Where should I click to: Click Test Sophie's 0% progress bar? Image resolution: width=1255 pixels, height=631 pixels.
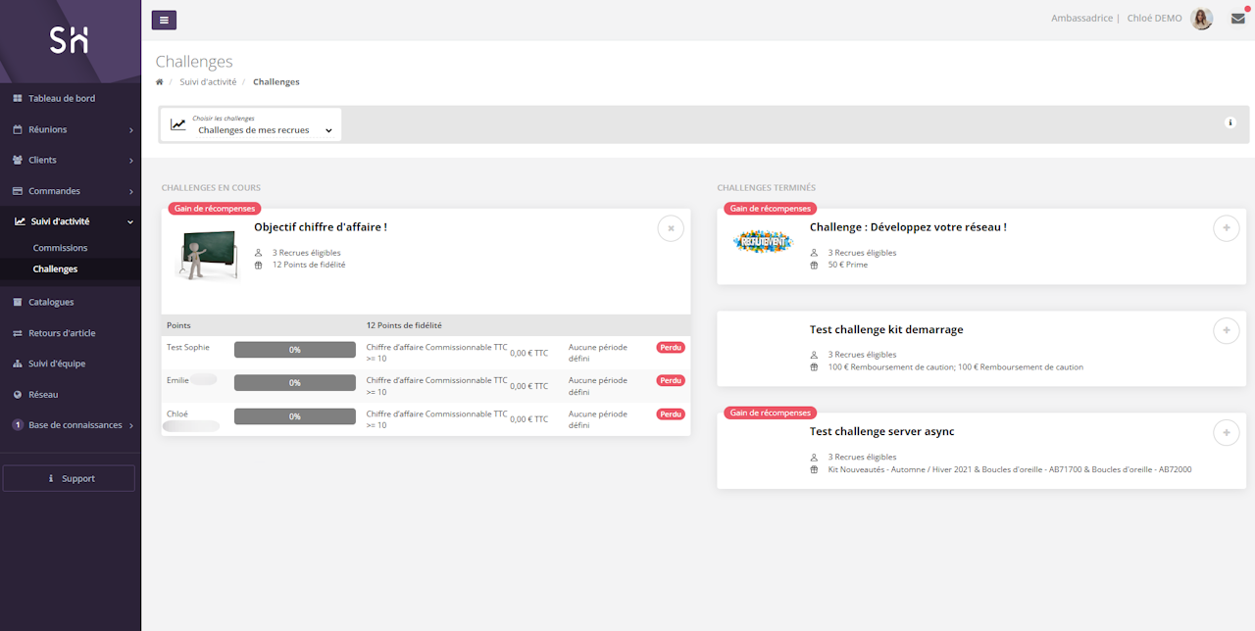pos(294,350)
